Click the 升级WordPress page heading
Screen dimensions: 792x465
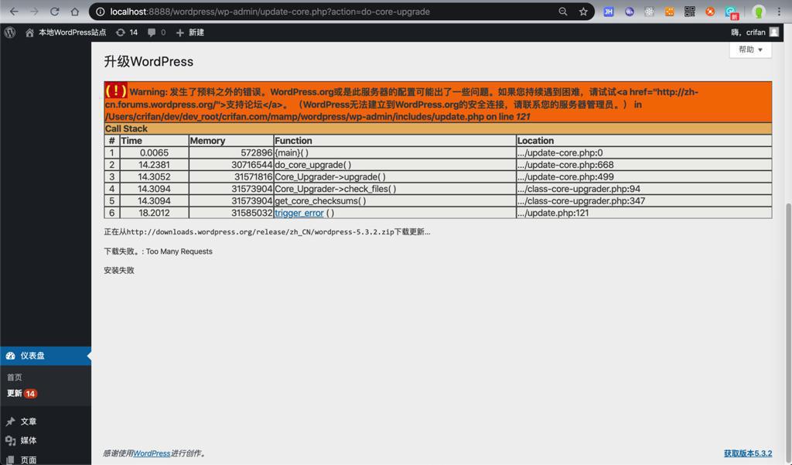point(148,62)
